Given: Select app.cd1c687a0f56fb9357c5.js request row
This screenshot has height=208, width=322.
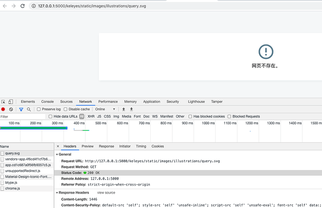Looking at the screenshot, I should pyautogui.click(x=27, y=165).
